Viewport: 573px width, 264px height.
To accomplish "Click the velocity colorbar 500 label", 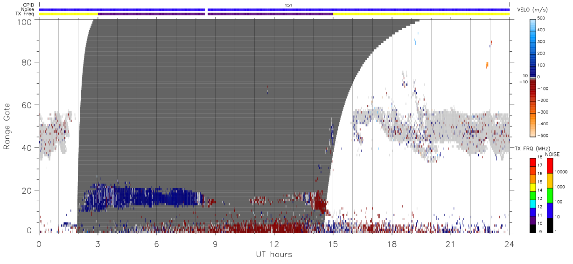I will 541,18.
